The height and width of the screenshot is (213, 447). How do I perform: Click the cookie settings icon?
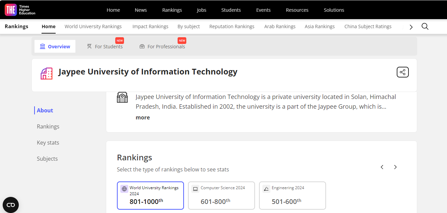tap(11, 205)
